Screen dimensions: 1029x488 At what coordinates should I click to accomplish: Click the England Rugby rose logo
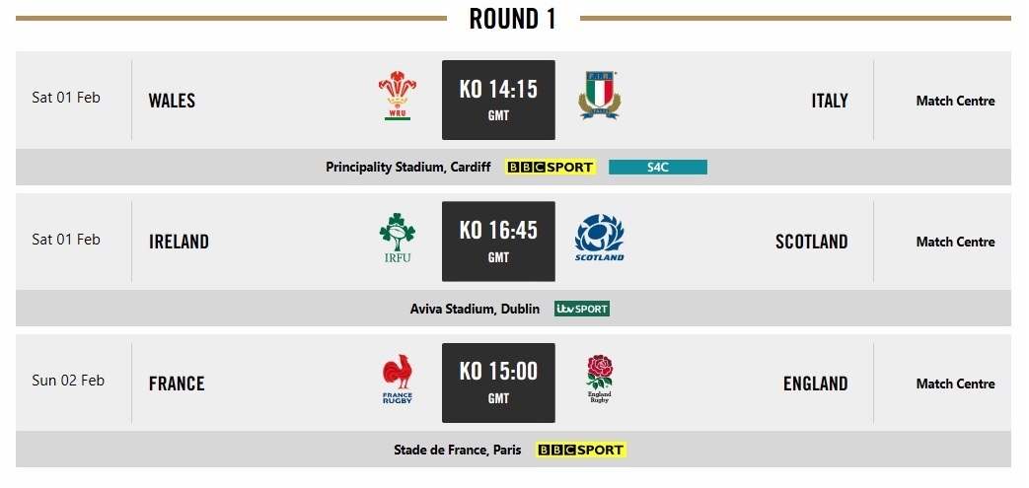coord(599,380)
